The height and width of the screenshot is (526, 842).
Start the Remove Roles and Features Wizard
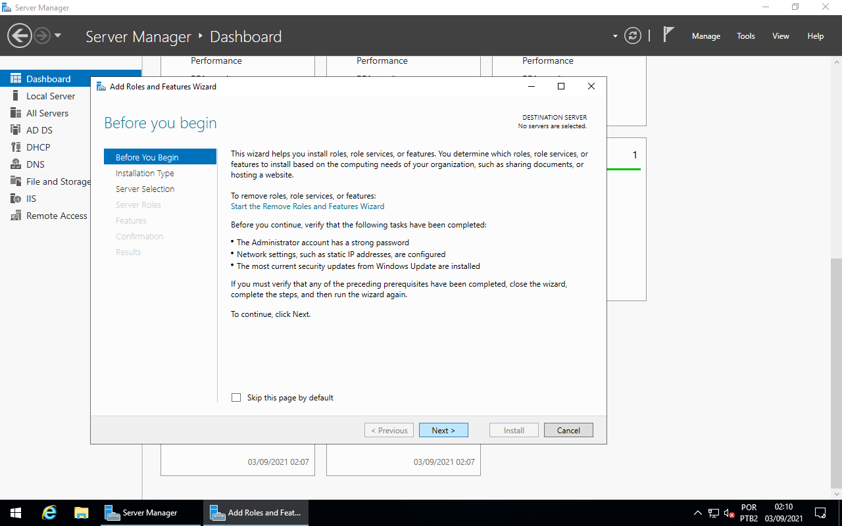(x=307, y=206)
